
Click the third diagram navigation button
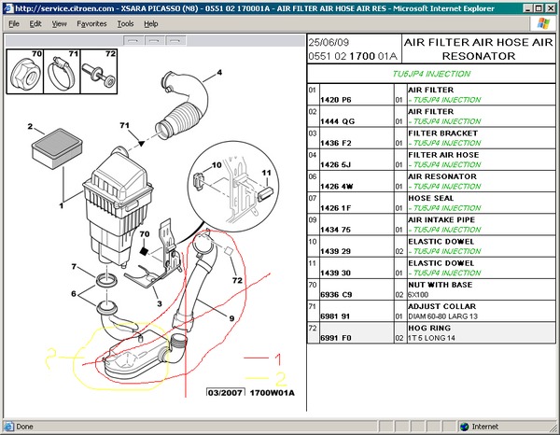click(175, 41)
